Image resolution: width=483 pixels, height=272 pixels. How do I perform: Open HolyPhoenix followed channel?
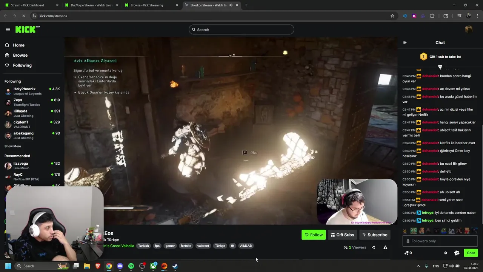32,91
